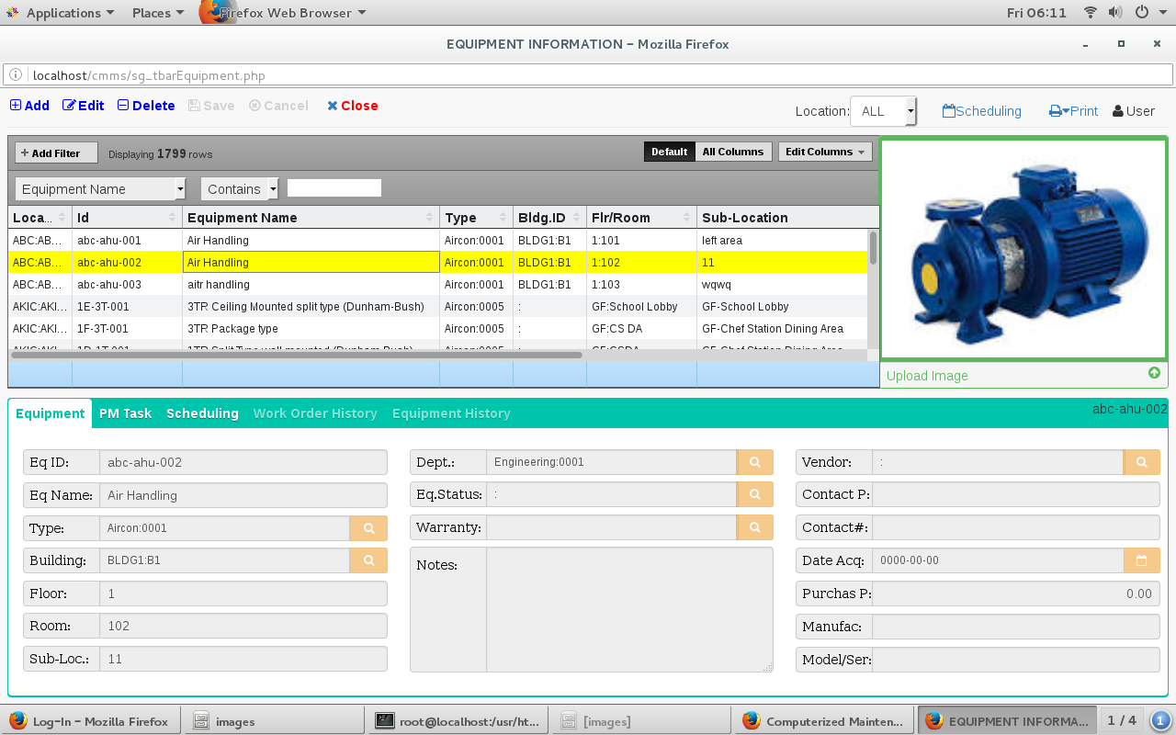
Task: Click the Add equipment plus icon
Action: coord(16,106)
